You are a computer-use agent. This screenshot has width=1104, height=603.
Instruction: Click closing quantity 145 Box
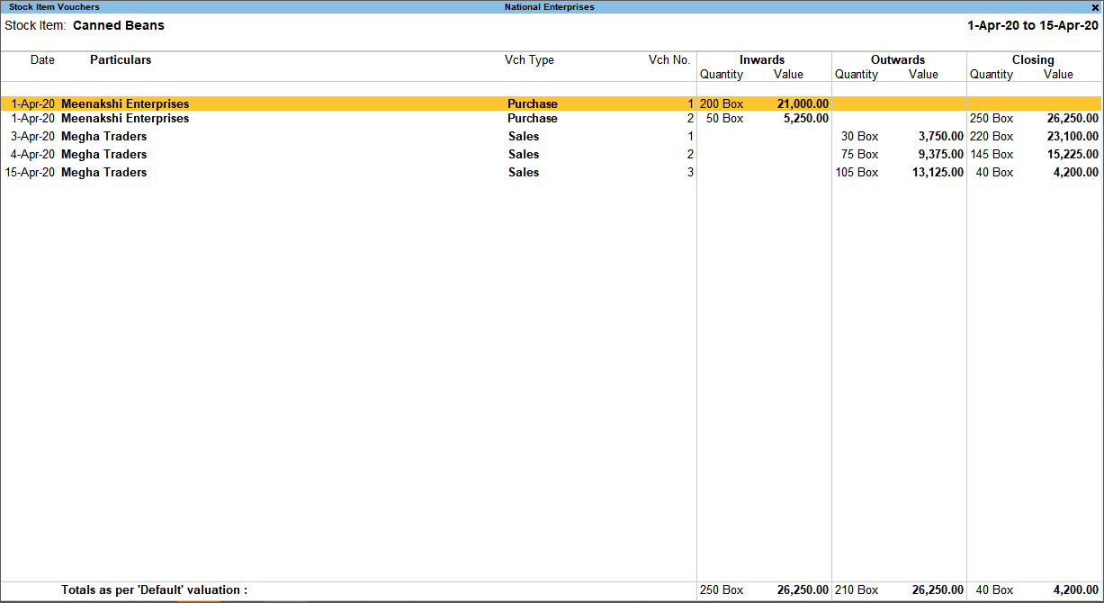click(x=992, y=155)
